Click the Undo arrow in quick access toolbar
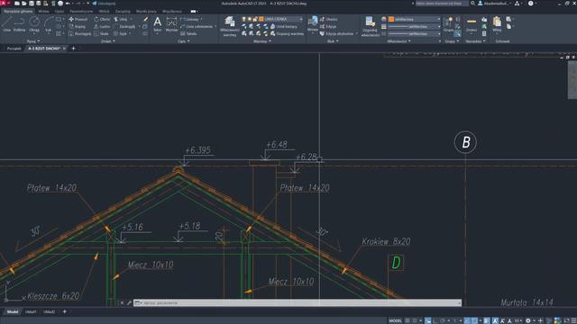 (x=68, y=4)
